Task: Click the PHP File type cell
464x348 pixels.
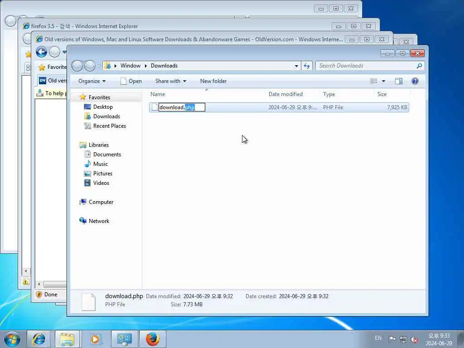Action: pos(333,107)
